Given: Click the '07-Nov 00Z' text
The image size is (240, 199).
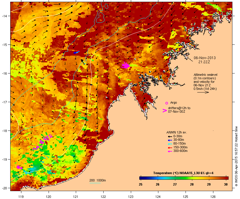Looking at the screenshot, I should pyautogui.click(x=176, y=111).
